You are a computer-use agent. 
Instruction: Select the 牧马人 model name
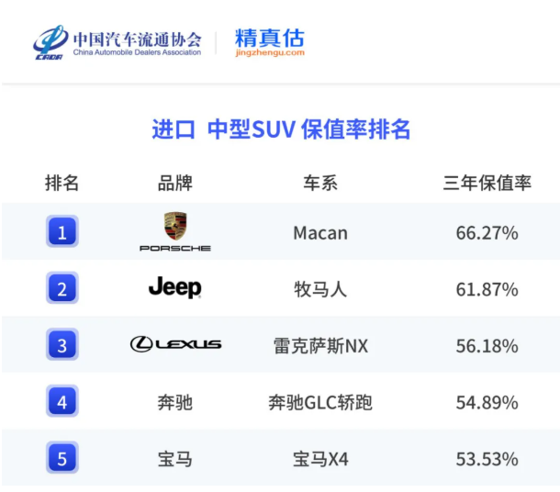[x=320, y=289]
